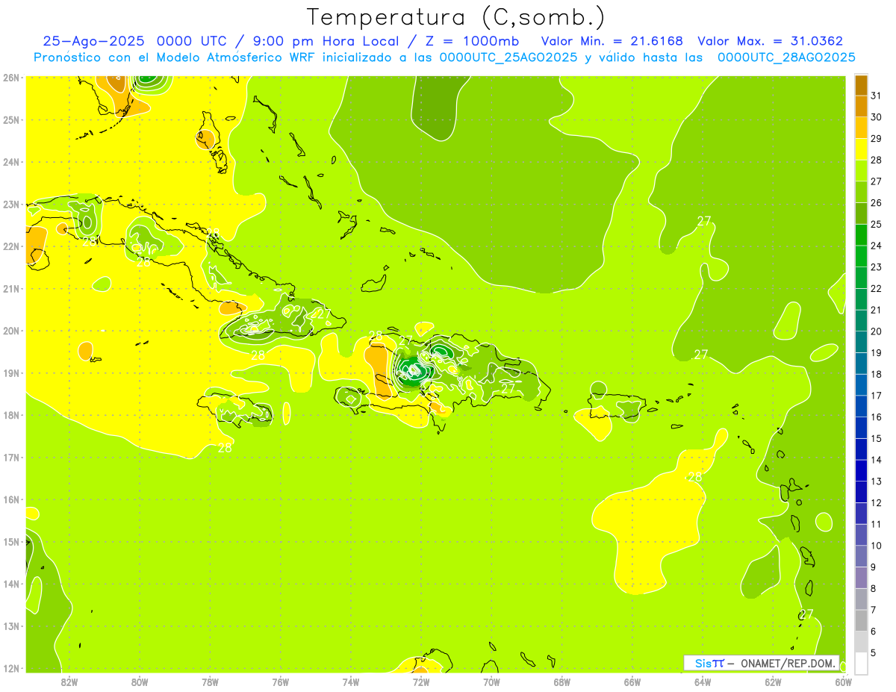Viewport: 896px width, 692px height.
Task: Click the "26N" latitude axis label
Action: point(11,78)
